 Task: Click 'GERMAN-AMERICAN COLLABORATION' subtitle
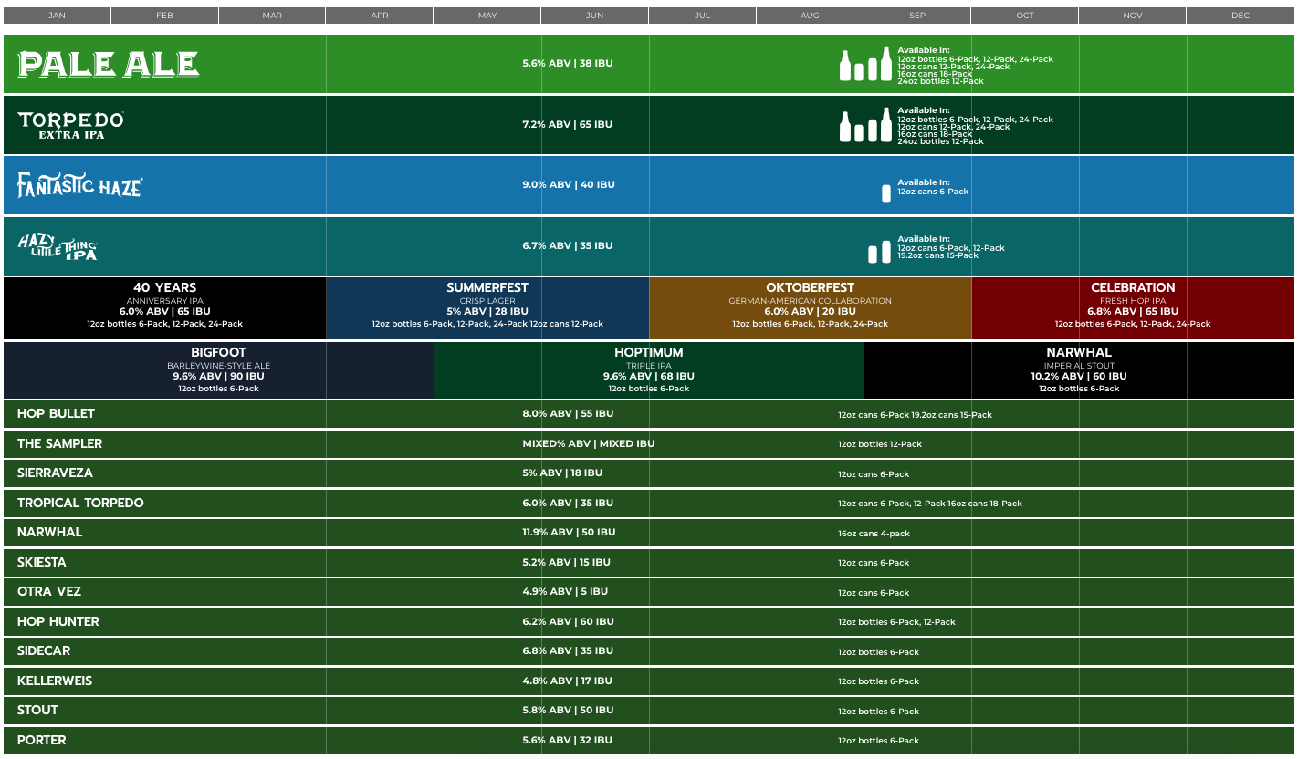(x=811, y=301)
